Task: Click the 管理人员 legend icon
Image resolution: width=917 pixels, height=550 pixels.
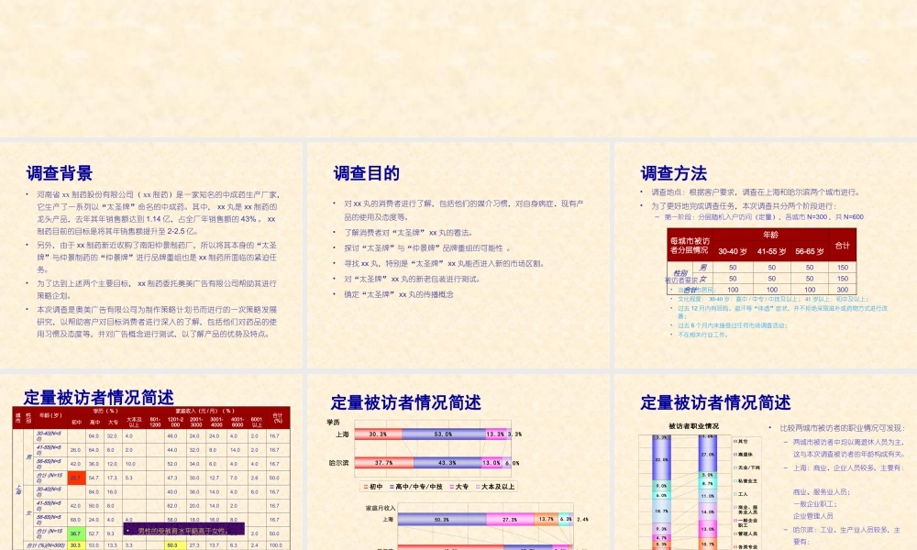Action: click(735, 533)
